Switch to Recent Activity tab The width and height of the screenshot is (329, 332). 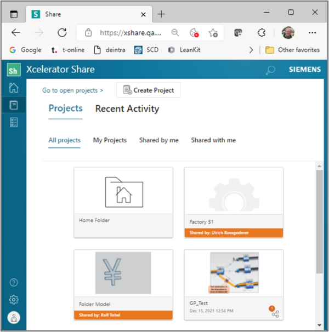coord(127,108)
